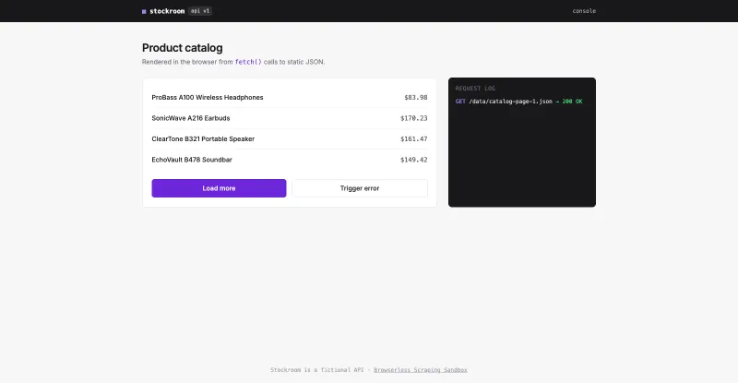Click the $170.23 price

click(x=413, y=118)
